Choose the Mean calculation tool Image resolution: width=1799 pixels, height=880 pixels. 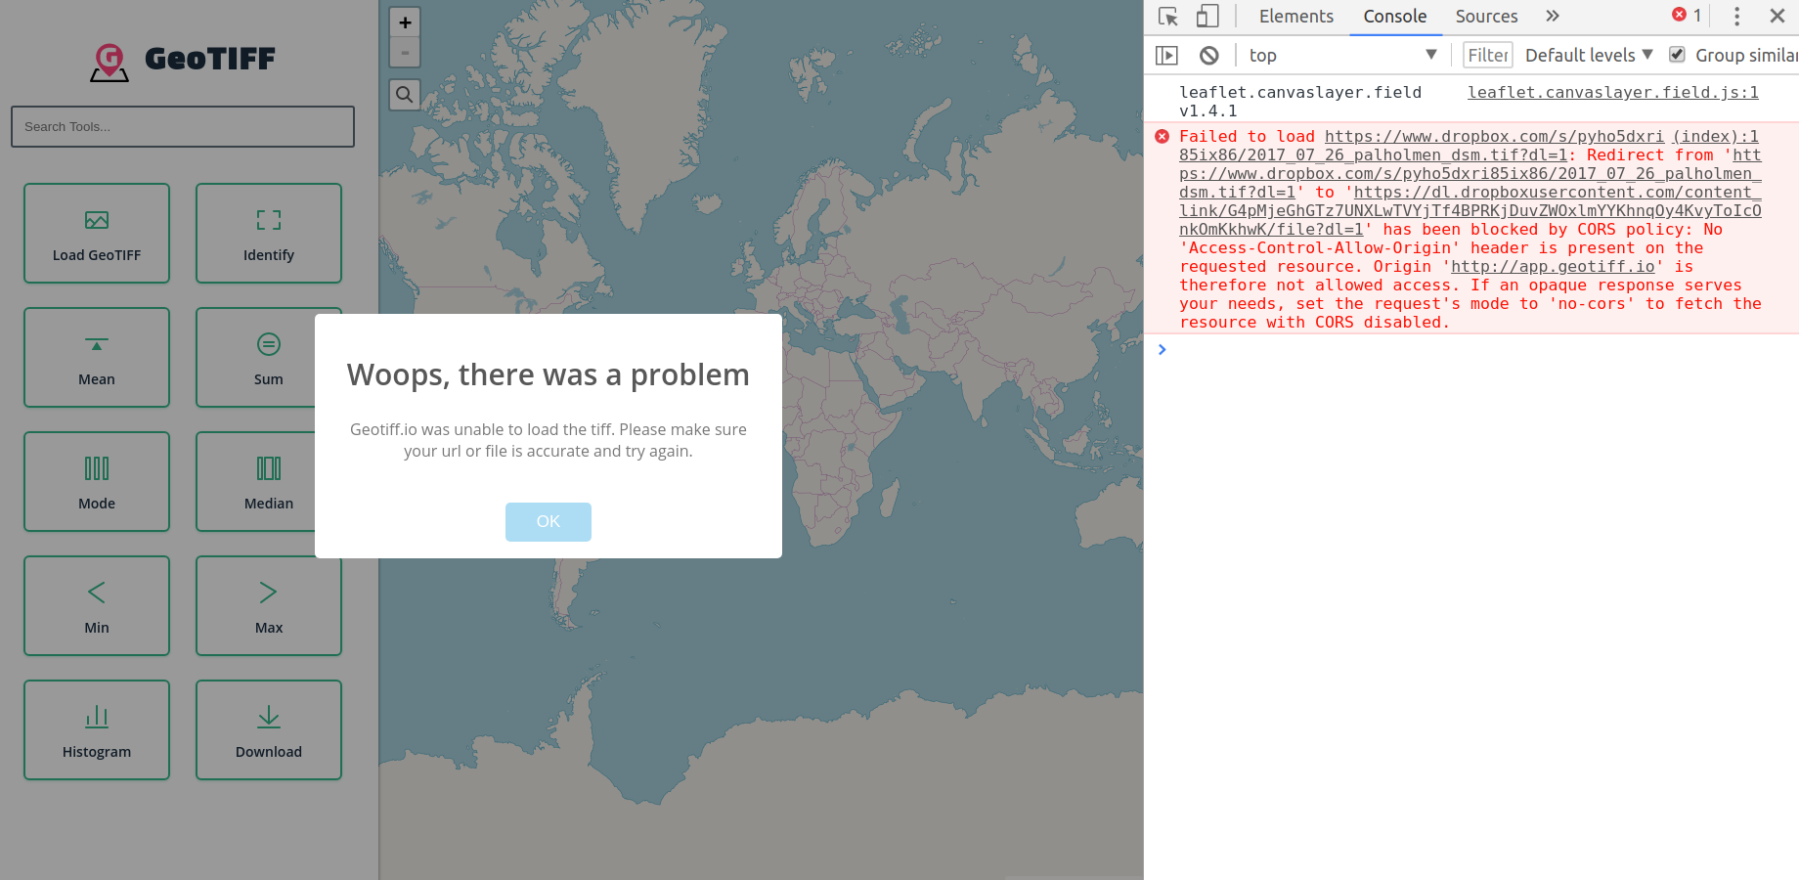pos(97,358)
